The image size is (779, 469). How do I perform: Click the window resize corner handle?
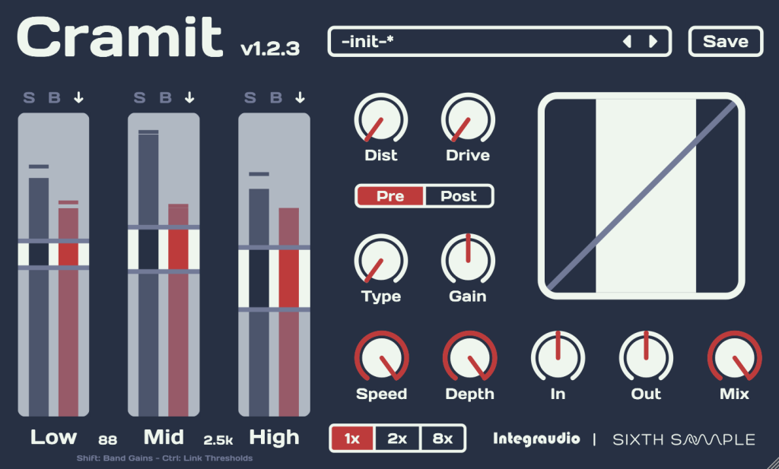(x=773, y=463)
